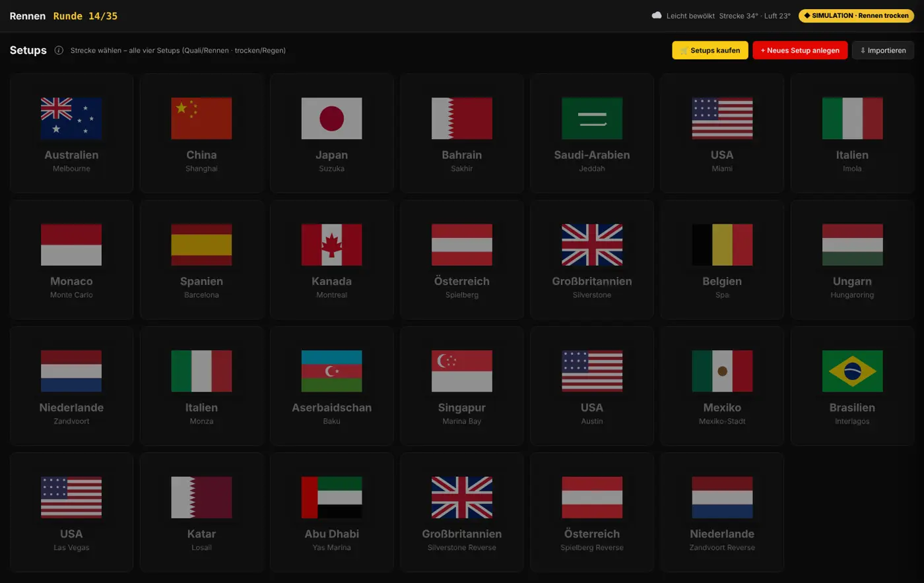Choose the Zandvoort Reverse track card
The image size is (924, 583).
pos(722,512)
